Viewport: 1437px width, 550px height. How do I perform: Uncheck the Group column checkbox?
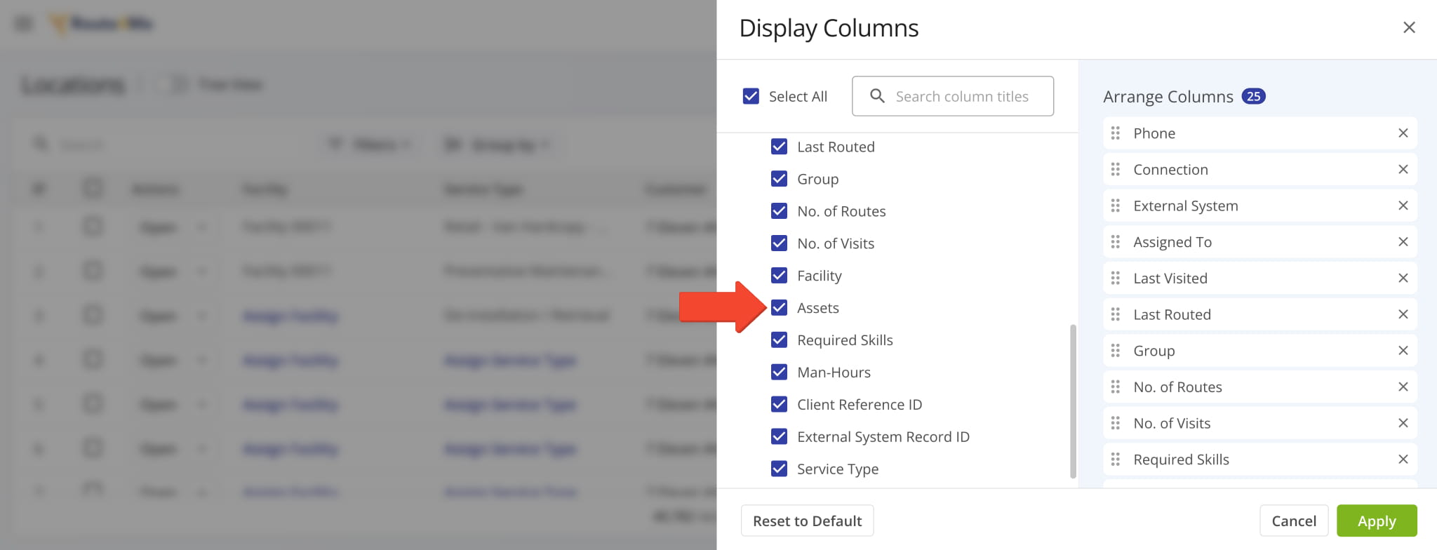(779, 179)
